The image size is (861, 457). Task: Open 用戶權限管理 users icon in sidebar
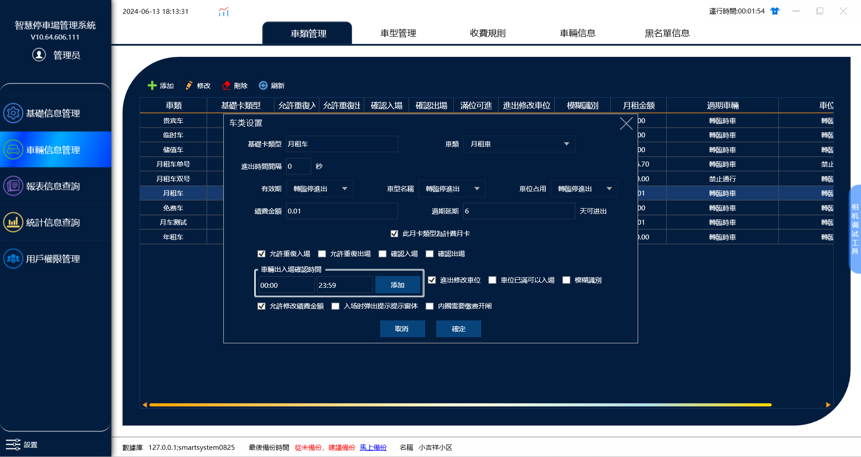[13, 259]
